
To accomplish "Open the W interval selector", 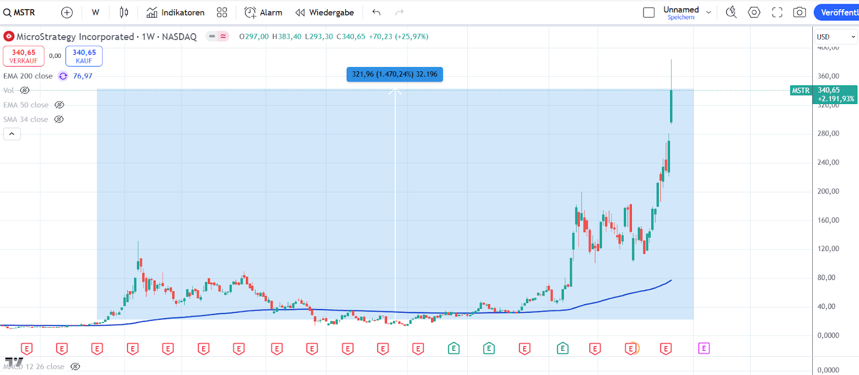I will click(96, 12).
